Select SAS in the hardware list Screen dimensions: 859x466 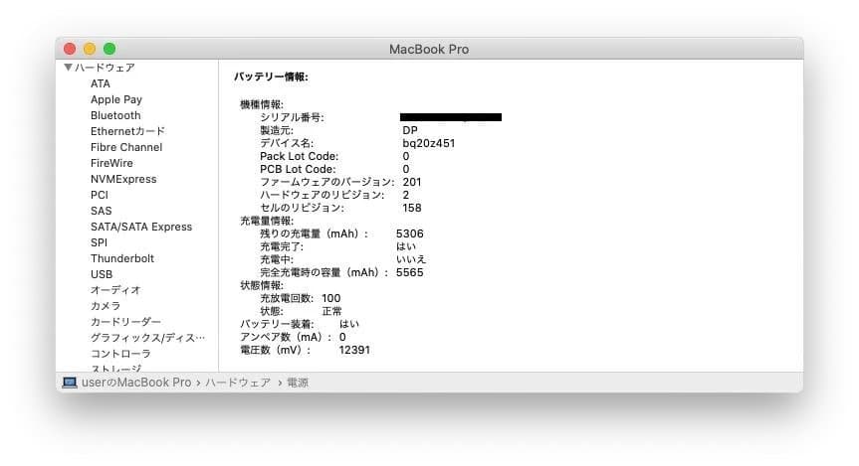[101, 211]
